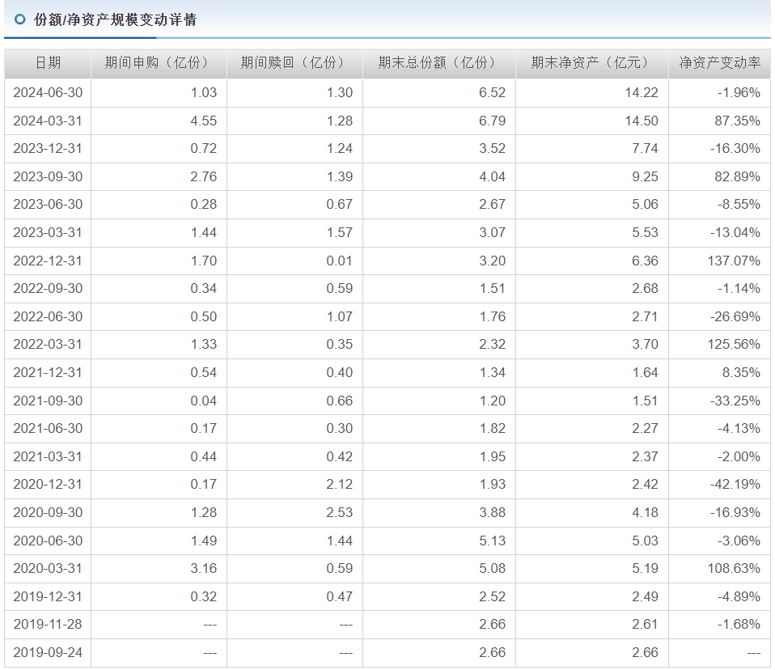Click the circle bullet icon beside the title

coord(20,19)
